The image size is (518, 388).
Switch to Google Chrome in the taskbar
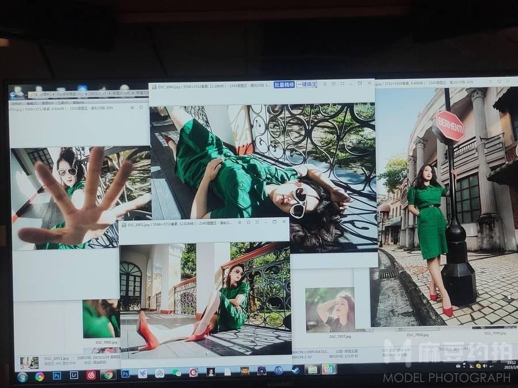coord(108,375)
